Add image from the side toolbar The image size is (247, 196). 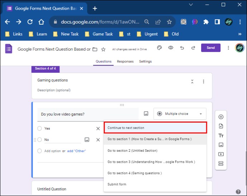tap(221, 145)
